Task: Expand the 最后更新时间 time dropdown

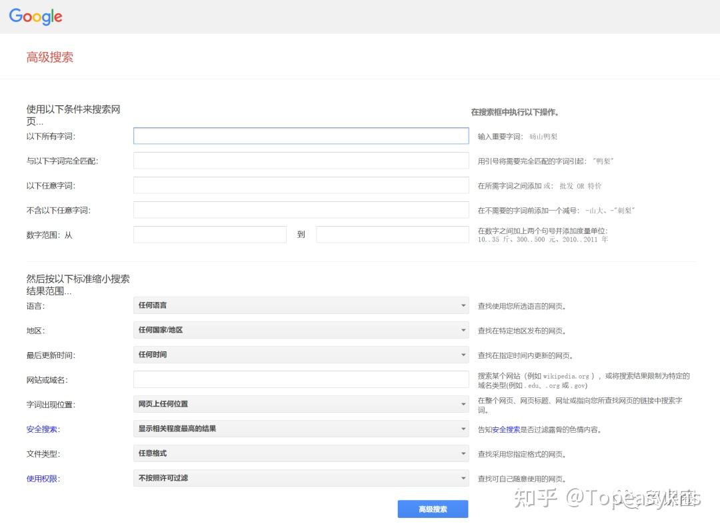Action: pyautogui.click(x=300, y=354)
